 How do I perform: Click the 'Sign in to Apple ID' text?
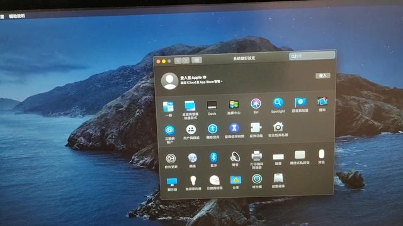pos(193,77)
